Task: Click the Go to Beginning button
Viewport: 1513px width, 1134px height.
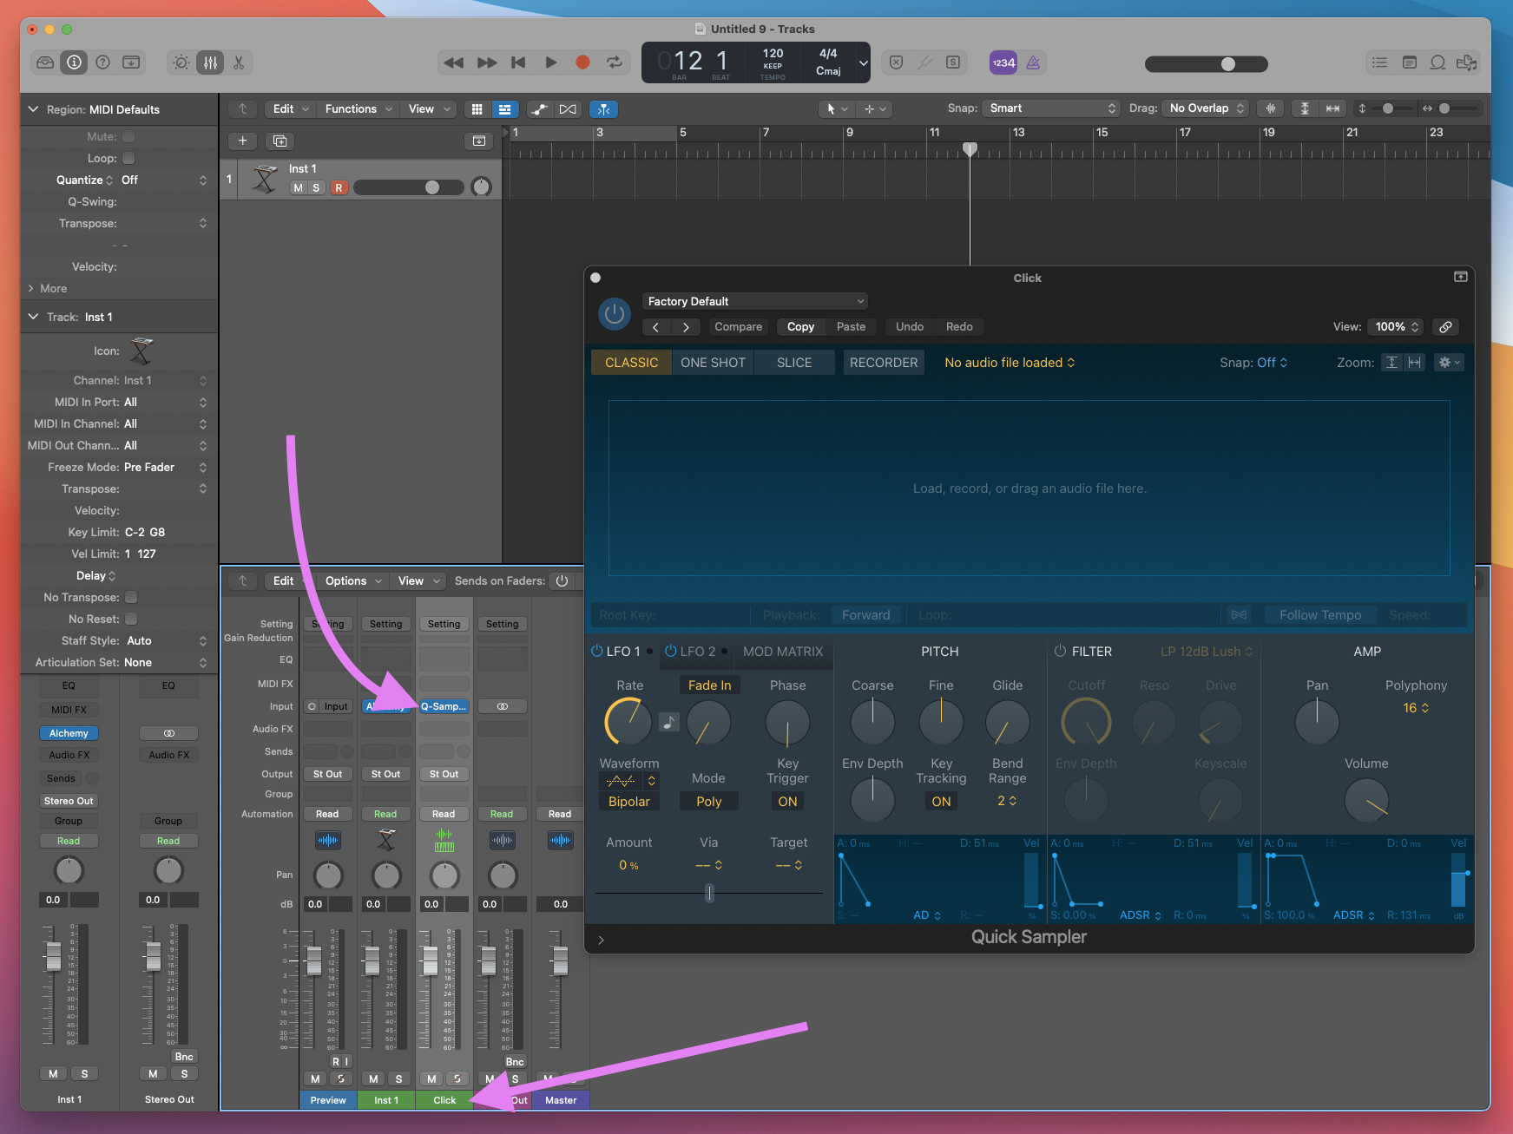Action: [x=518, y=62]
